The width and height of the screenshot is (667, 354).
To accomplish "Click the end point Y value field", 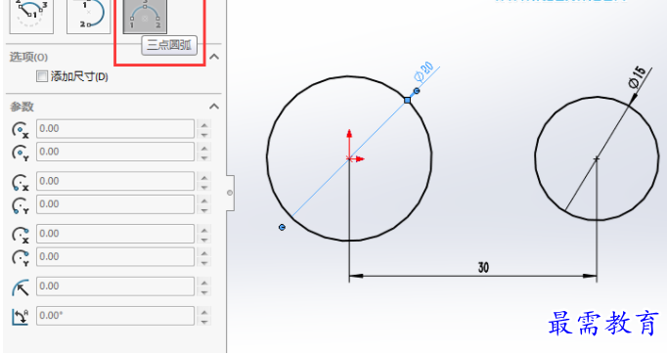I will tap(115, 256).
